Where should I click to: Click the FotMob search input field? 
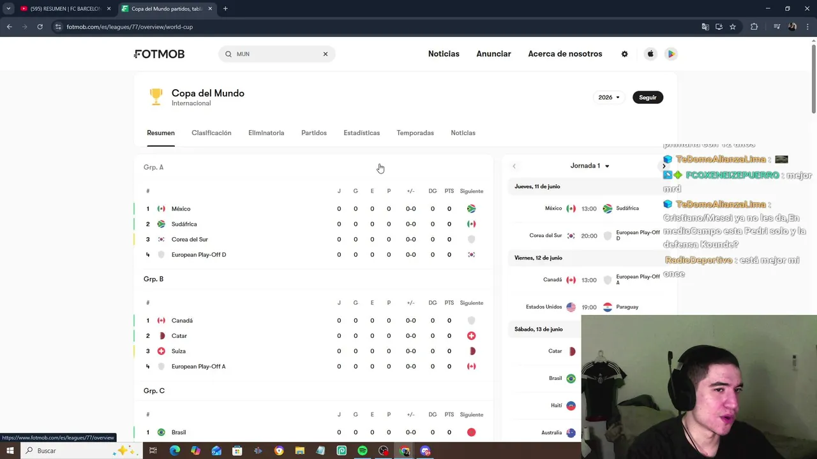[x=276, y=54]
